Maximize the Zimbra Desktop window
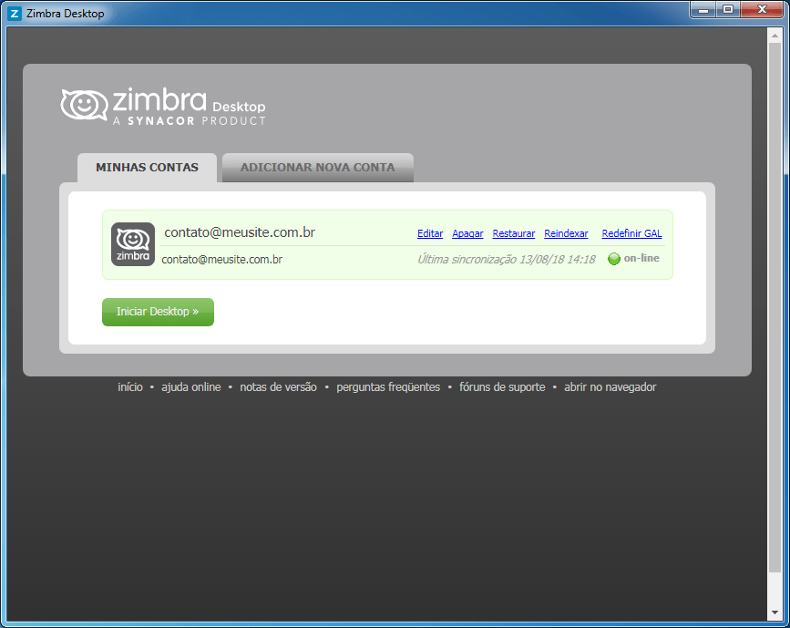 tap(728, 9)
